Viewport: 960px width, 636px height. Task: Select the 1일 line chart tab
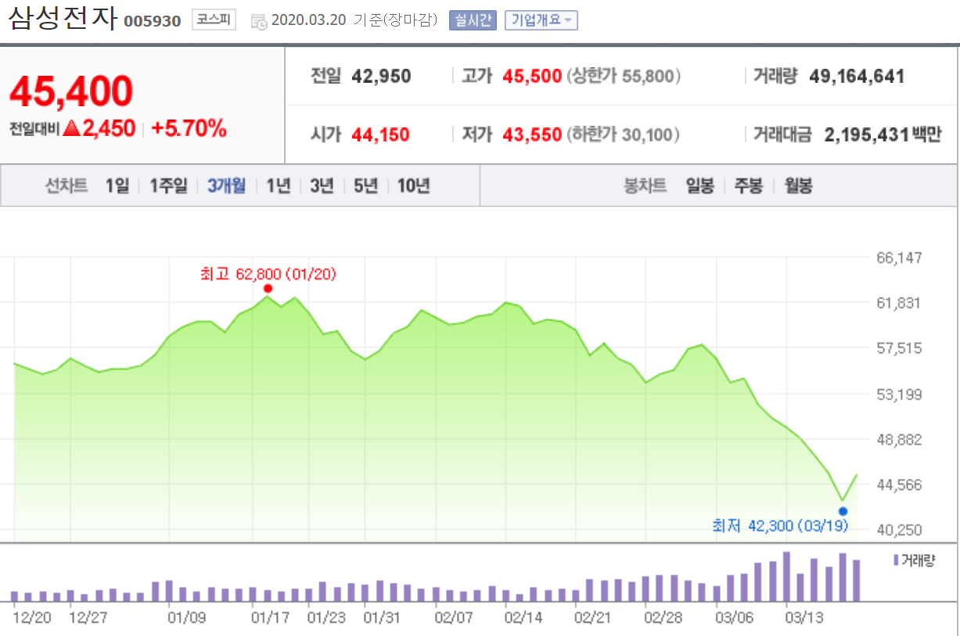click(117, 186)
